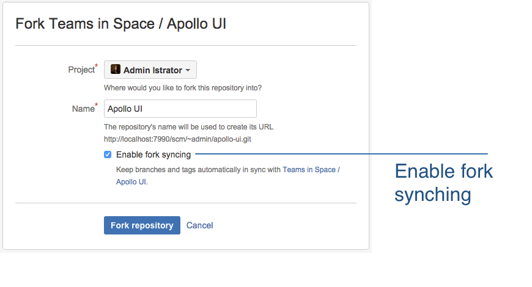Focus the Name input containing Apollo UI

(x=180, y=109)
